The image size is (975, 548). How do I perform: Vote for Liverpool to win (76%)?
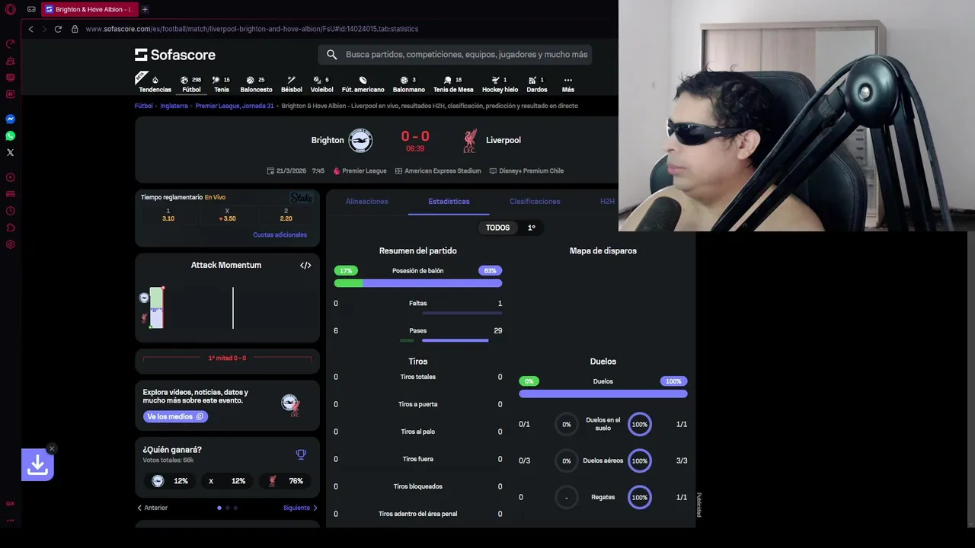(286, 481)
